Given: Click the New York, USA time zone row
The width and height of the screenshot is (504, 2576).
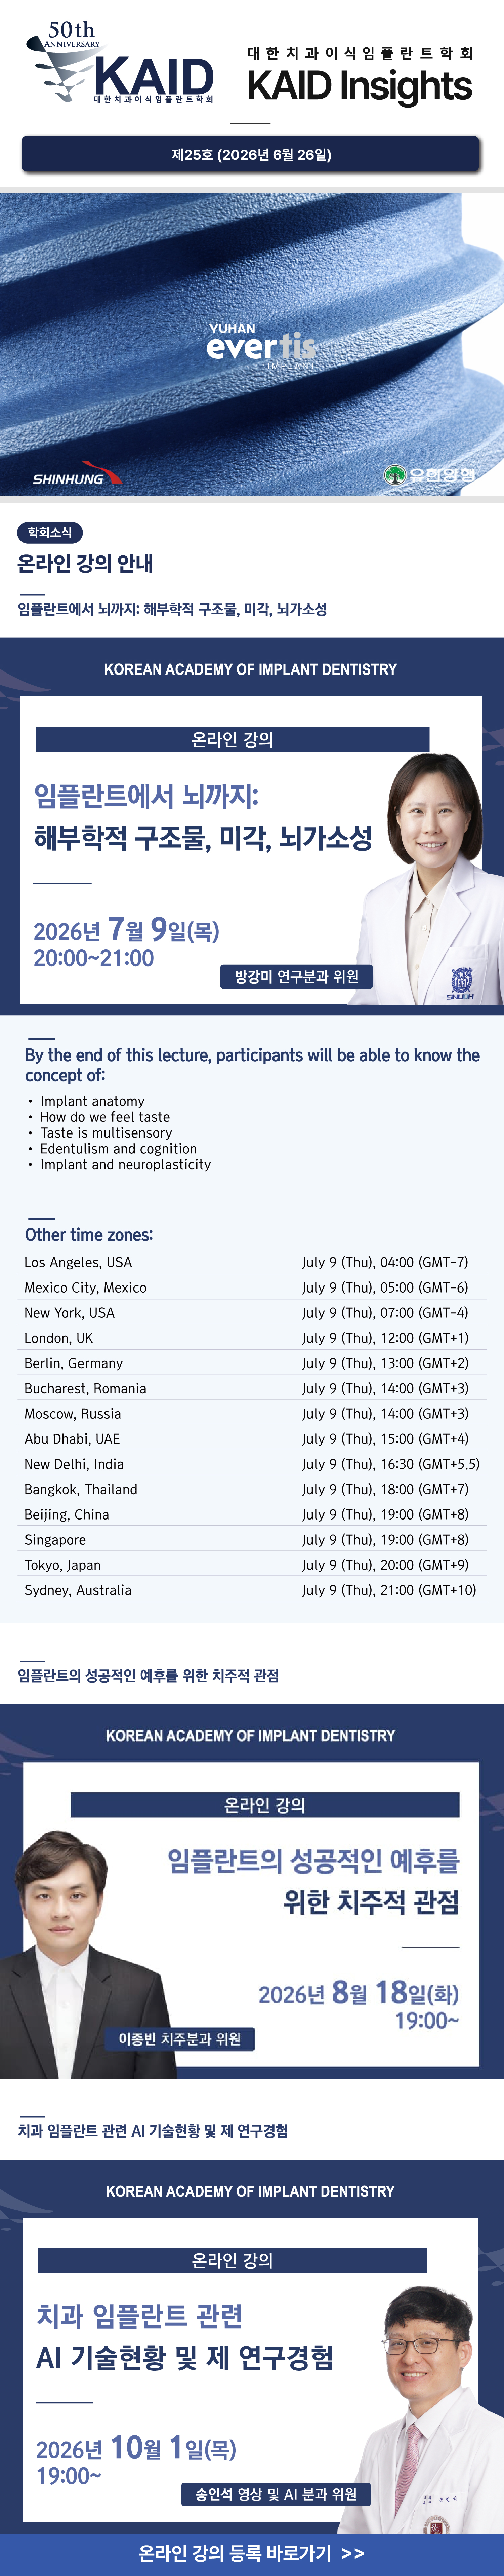Looking at the screenshot, I should click(252, 1312).
